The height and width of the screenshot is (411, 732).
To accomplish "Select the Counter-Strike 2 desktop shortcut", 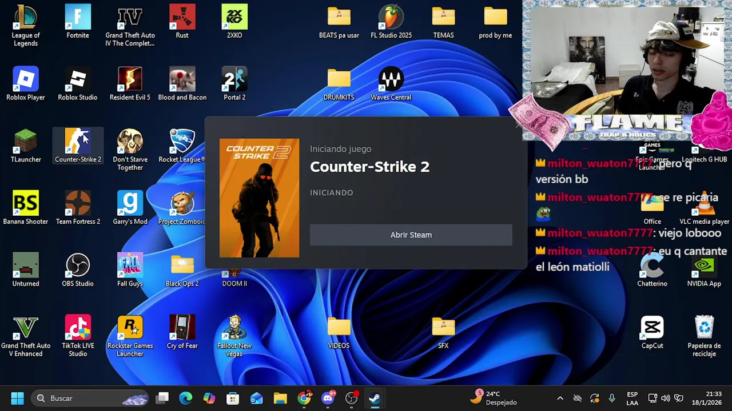I will 78,147.
